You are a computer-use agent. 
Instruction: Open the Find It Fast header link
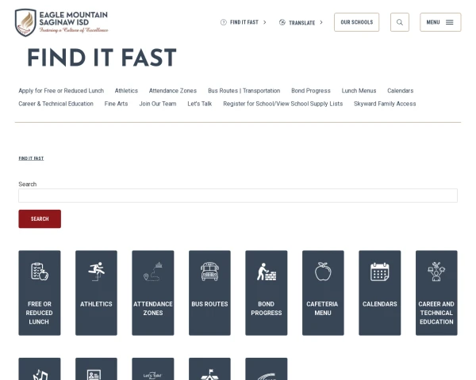pyautogui.click(x=244, y=22)
